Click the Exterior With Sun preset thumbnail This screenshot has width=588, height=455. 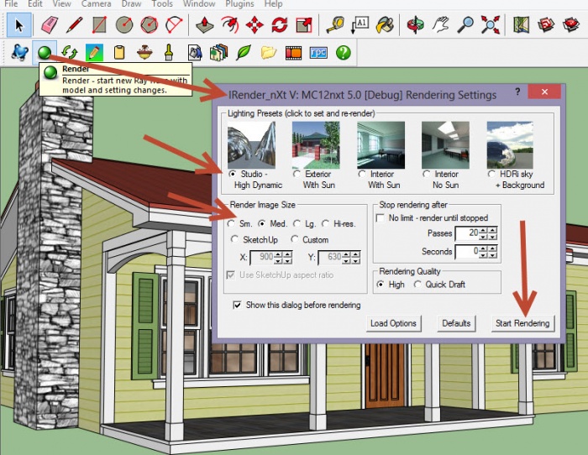coord(316,145)
